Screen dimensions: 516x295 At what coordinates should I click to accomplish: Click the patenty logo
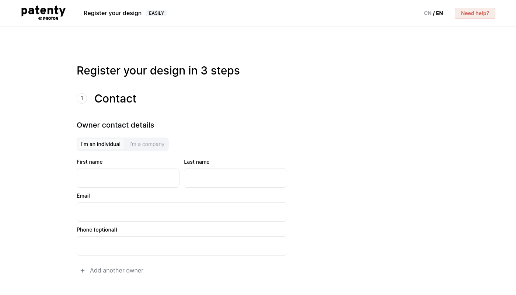coord(43,11)
